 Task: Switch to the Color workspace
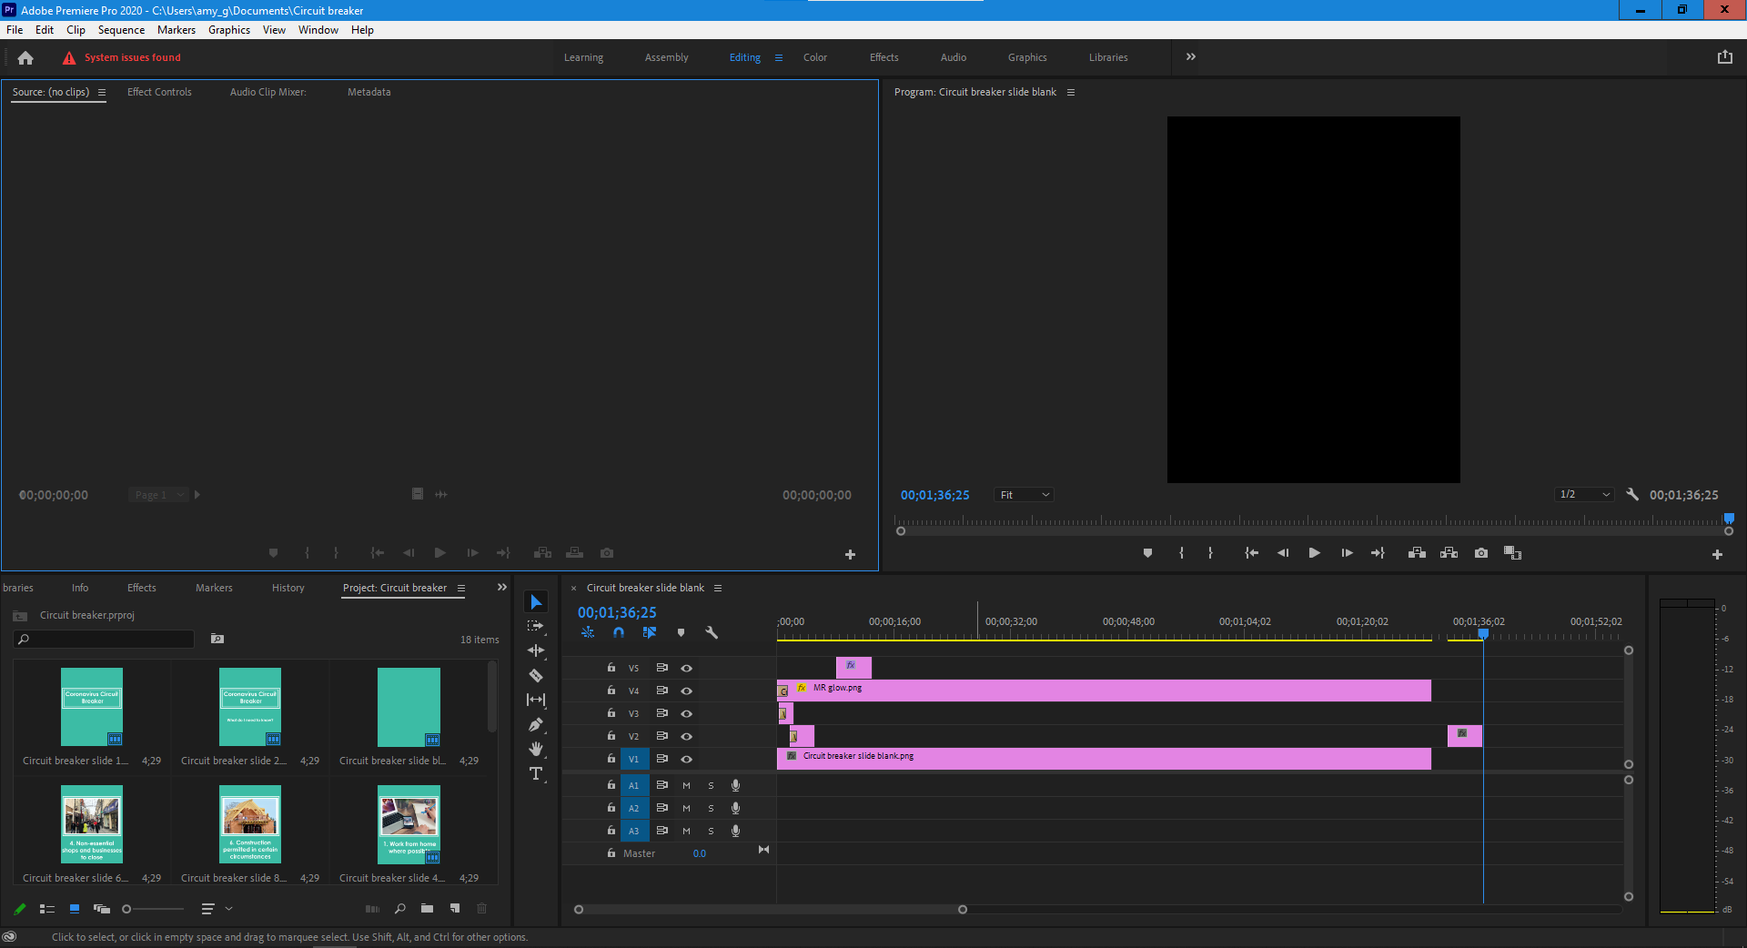click(814, 57)
